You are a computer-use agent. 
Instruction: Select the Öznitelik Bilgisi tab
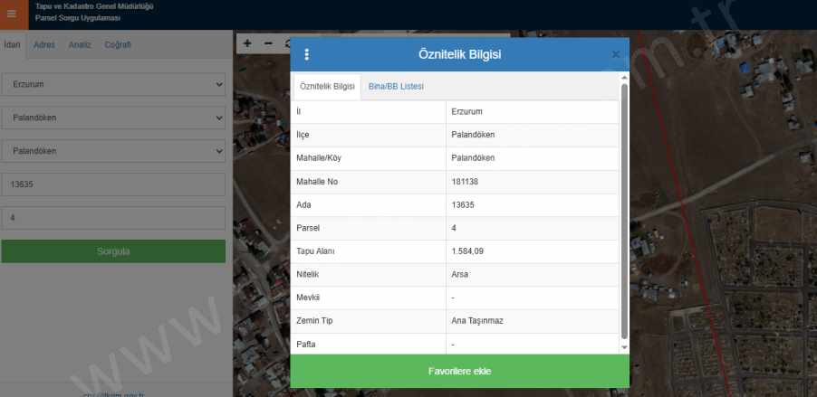point(327,87)
